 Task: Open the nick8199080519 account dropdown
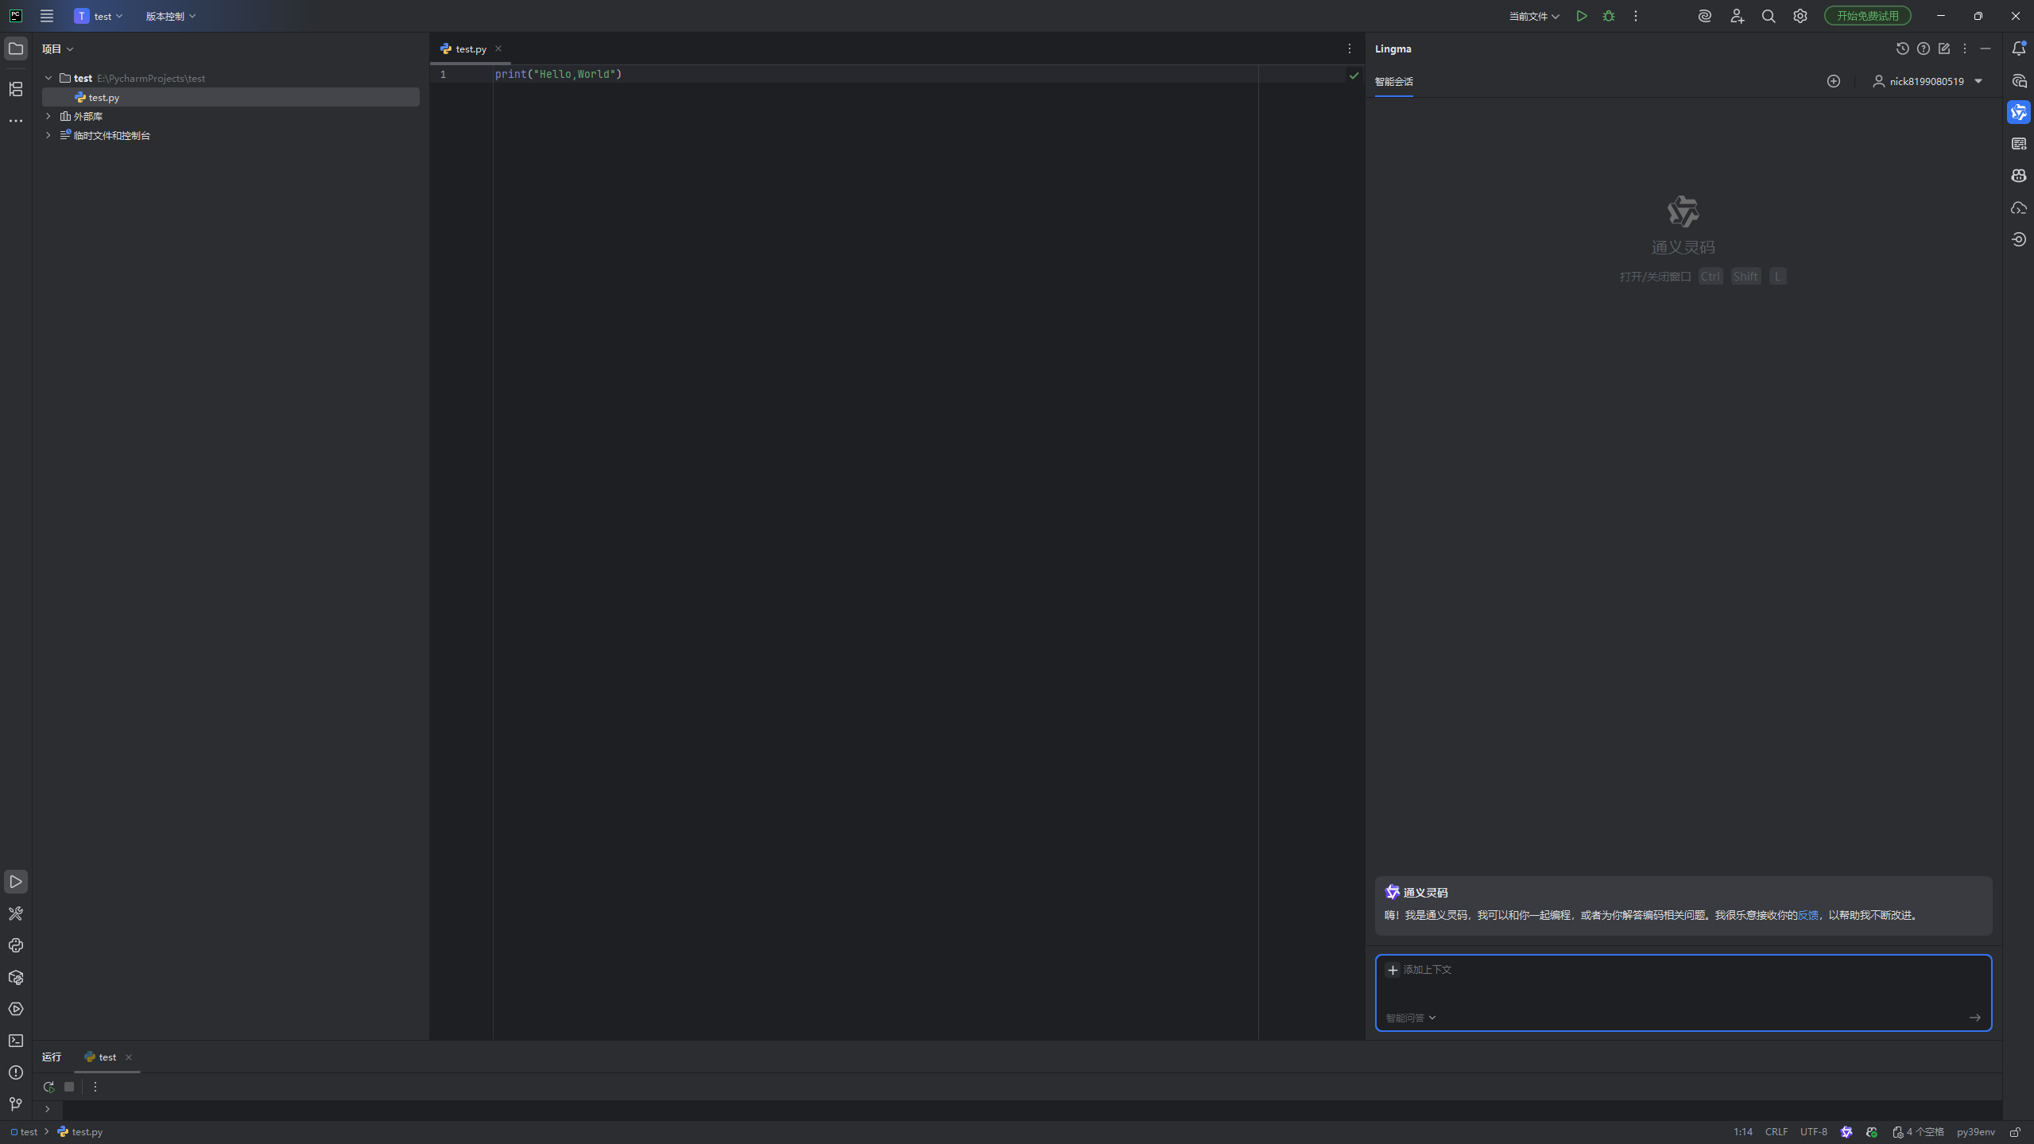click(x=1927, y=81)
